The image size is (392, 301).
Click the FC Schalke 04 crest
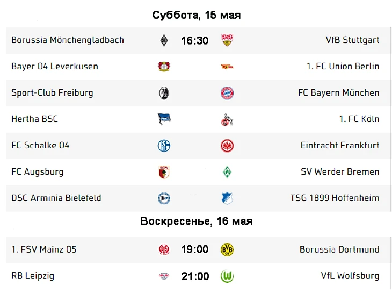pos(164,146)
